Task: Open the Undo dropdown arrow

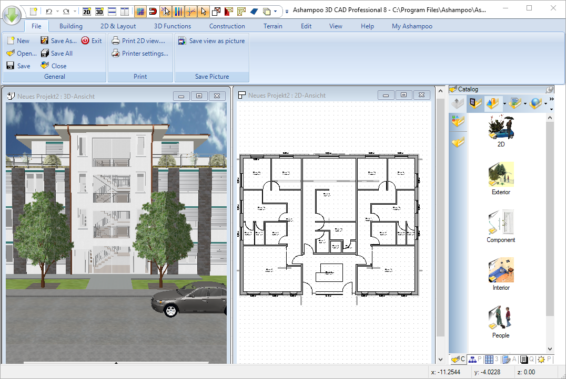Action: 57,11
